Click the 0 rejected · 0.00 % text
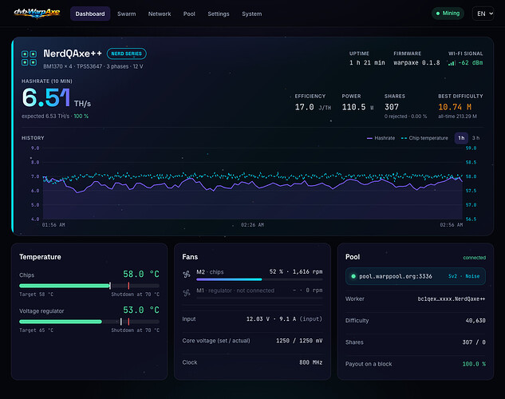Image resolution: width=505 pixels, height=399 pixels. click(405, 117)
